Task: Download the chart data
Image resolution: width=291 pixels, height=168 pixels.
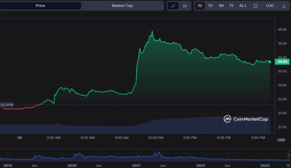Action: [x=284, y=6]
